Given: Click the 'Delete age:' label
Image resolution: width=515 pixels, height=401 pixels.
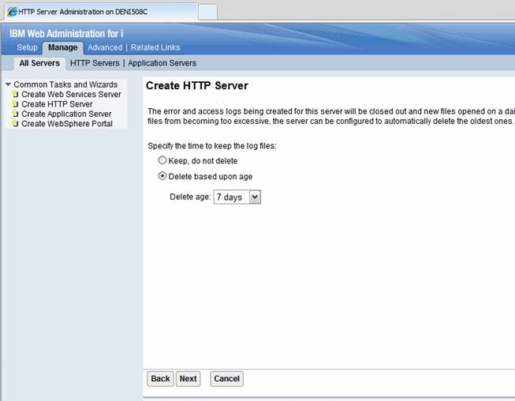Looking at the screenshot, I should point(190,197).
